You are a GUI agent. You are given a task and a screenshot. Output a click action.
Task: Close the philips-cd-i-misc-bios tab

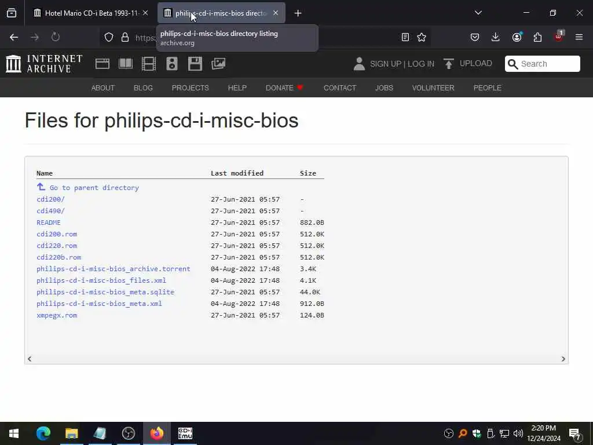[x=276, y=13]
